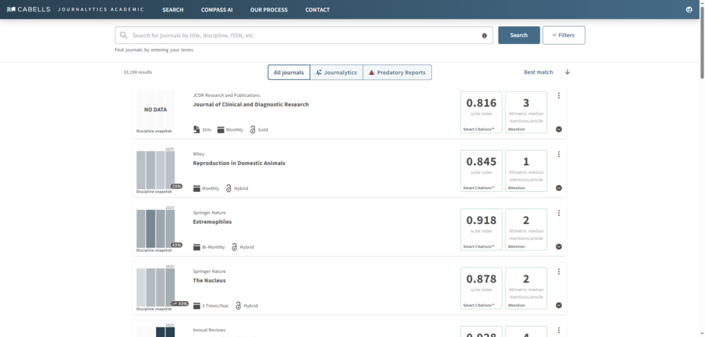Go to the Our Process page
The height and width of the screenshot is (337, 705).
coord(269,10)
